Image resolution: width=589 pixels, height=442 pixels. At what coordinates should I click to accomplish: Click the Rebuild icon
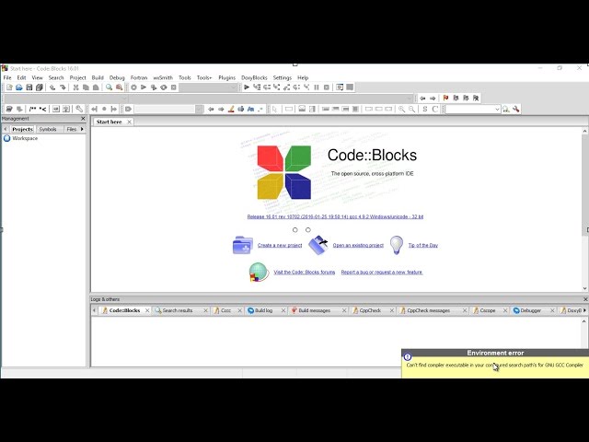pos(164,87)
